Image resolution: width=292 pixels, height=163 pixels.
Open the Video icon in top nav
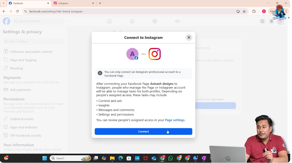[x=132, y=21]
